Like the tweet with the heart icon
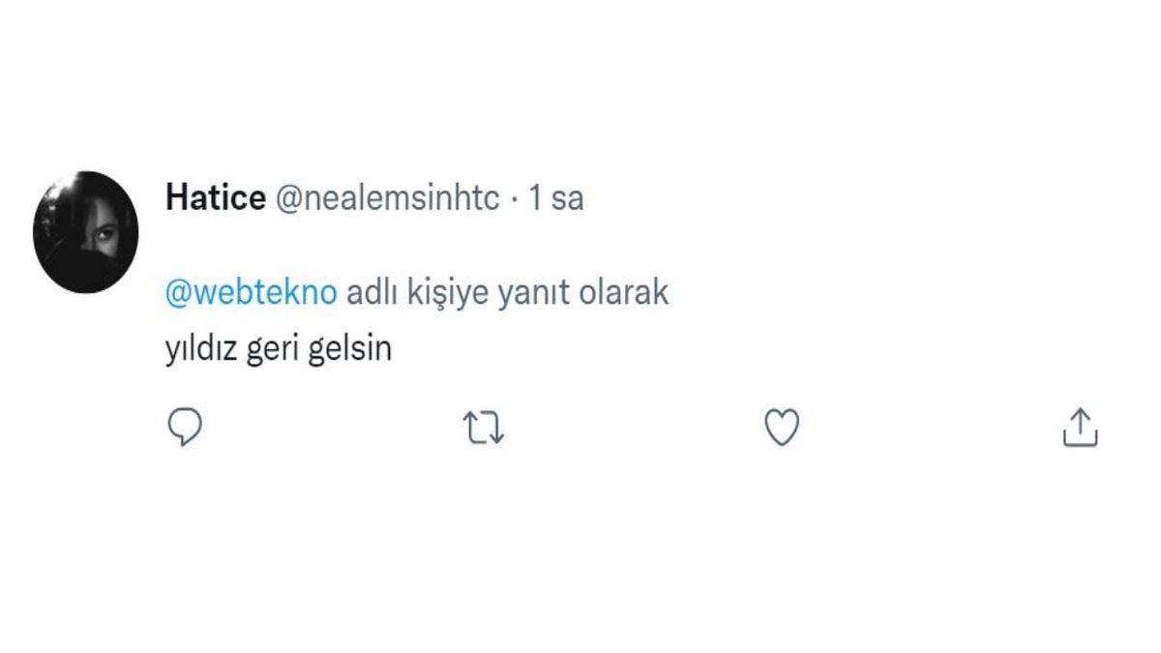 click(x=780, y=424)
